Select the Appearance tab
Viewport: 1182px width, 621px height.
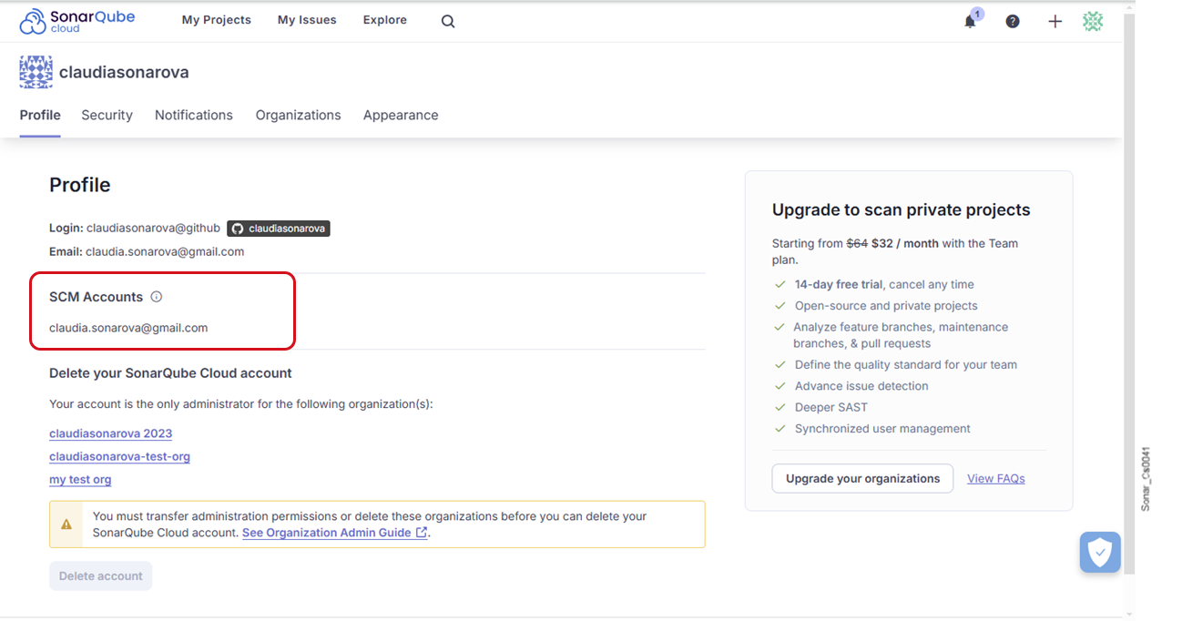401,116
